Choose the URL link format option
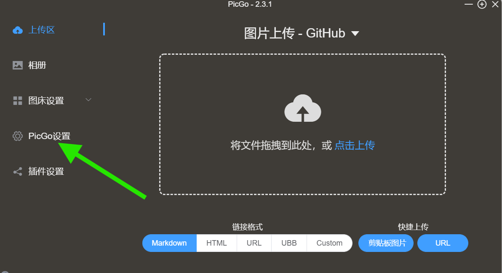 [x=254, y=243]
